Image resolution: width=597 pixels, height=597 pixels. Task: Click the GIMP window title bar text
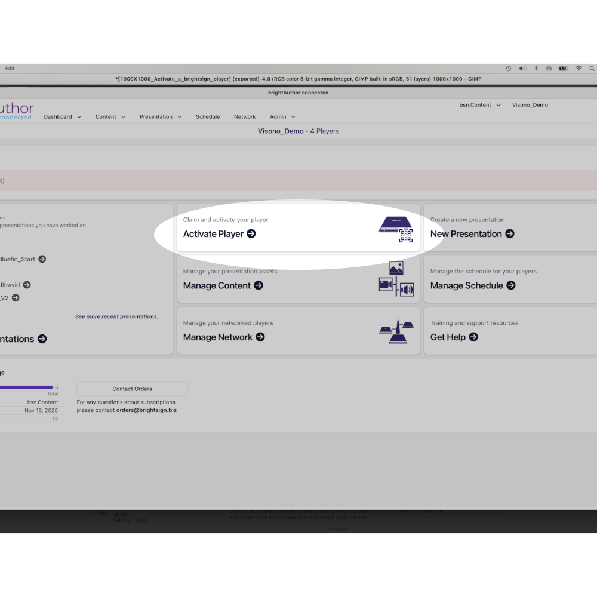pos(298,79)
